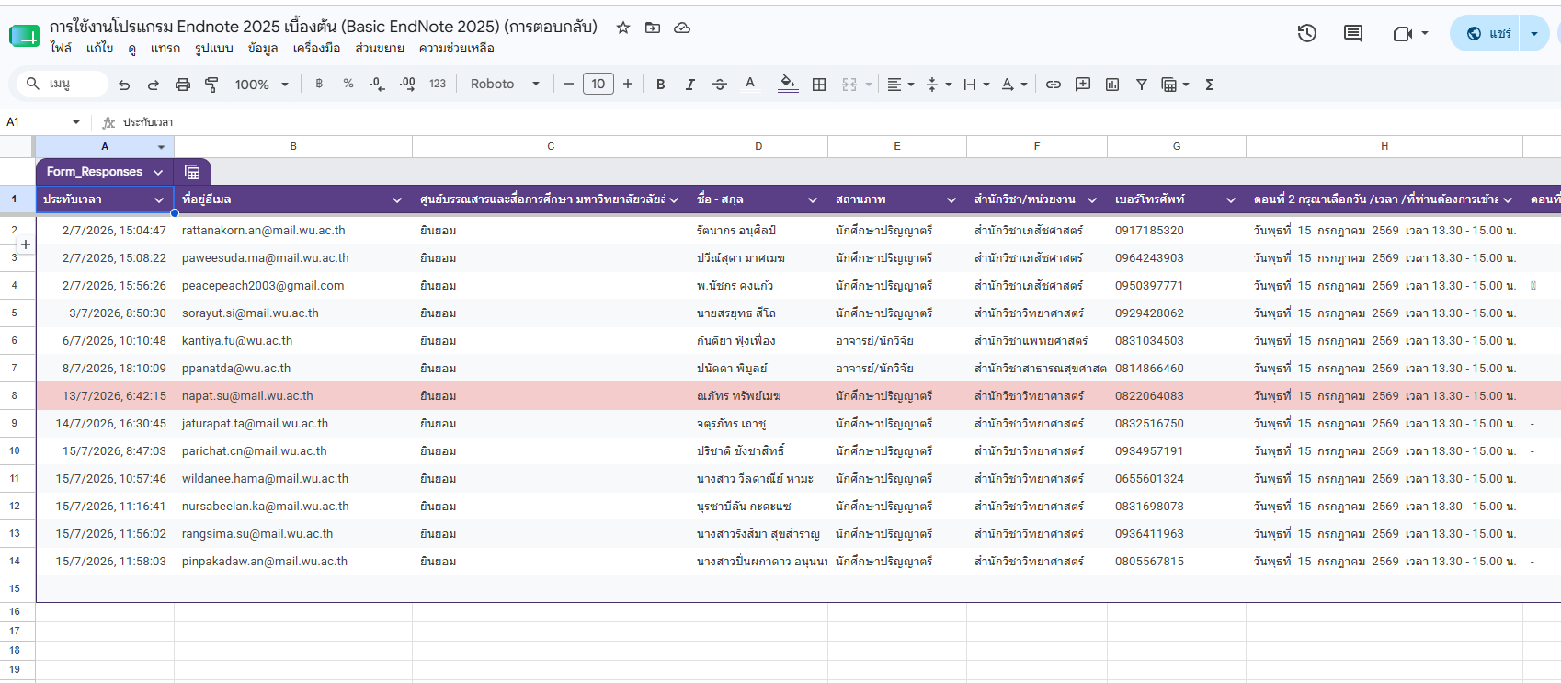Viewport: 1561px width, 683px height.
Task: Select the cell kantiya.fu@wu.ac.th
Action: tap(293, 341)
